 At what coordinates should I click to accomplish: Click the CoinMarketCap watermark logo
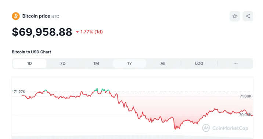[x=225, y=128]
